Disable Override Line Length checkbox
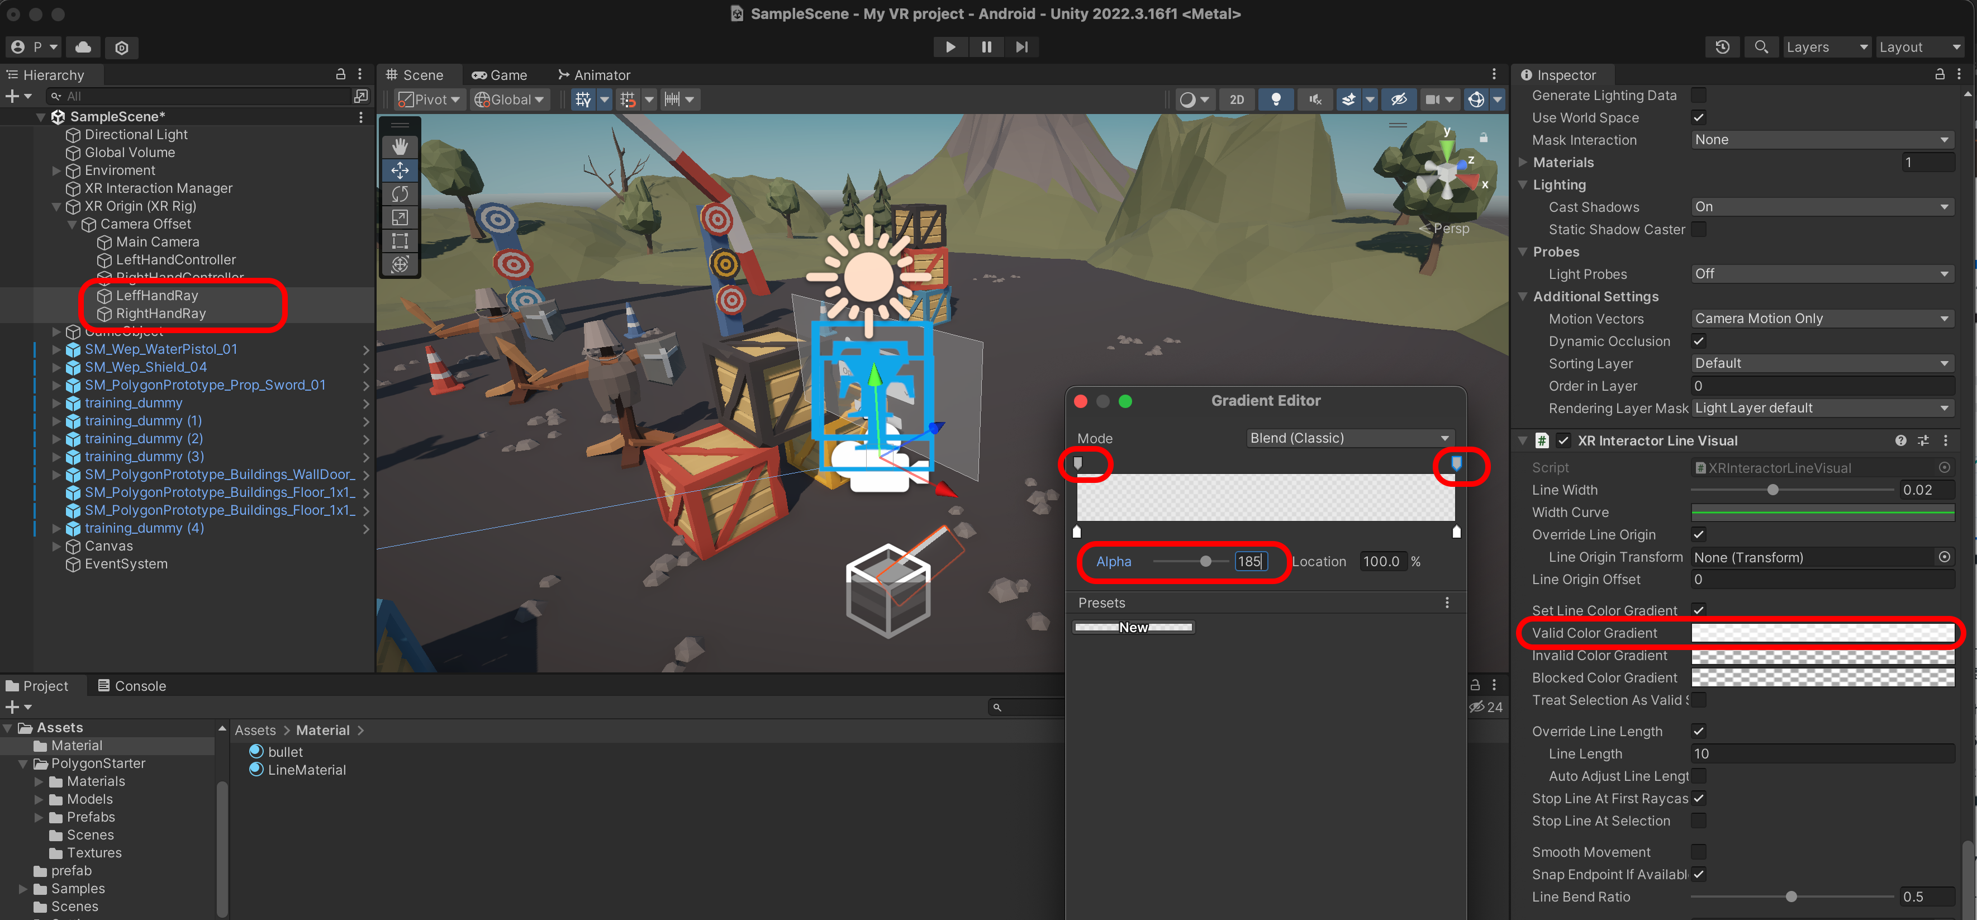Viewport: 1977px width, 920px height. pyautogui.click(x=1698, y=731)
